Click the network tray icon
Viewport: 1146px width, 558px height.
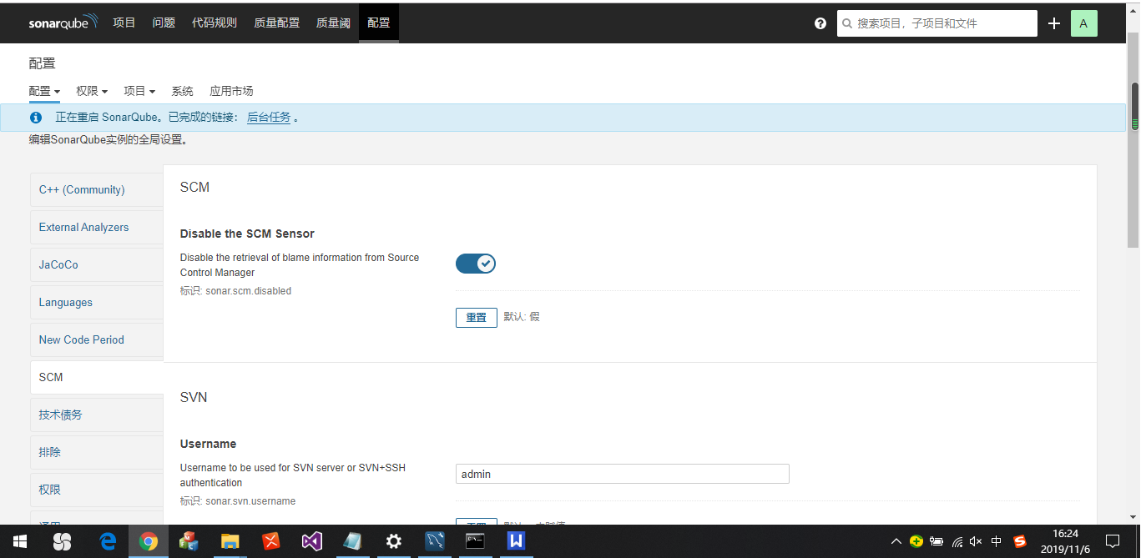pyautogui.click(x=957, y=541)
